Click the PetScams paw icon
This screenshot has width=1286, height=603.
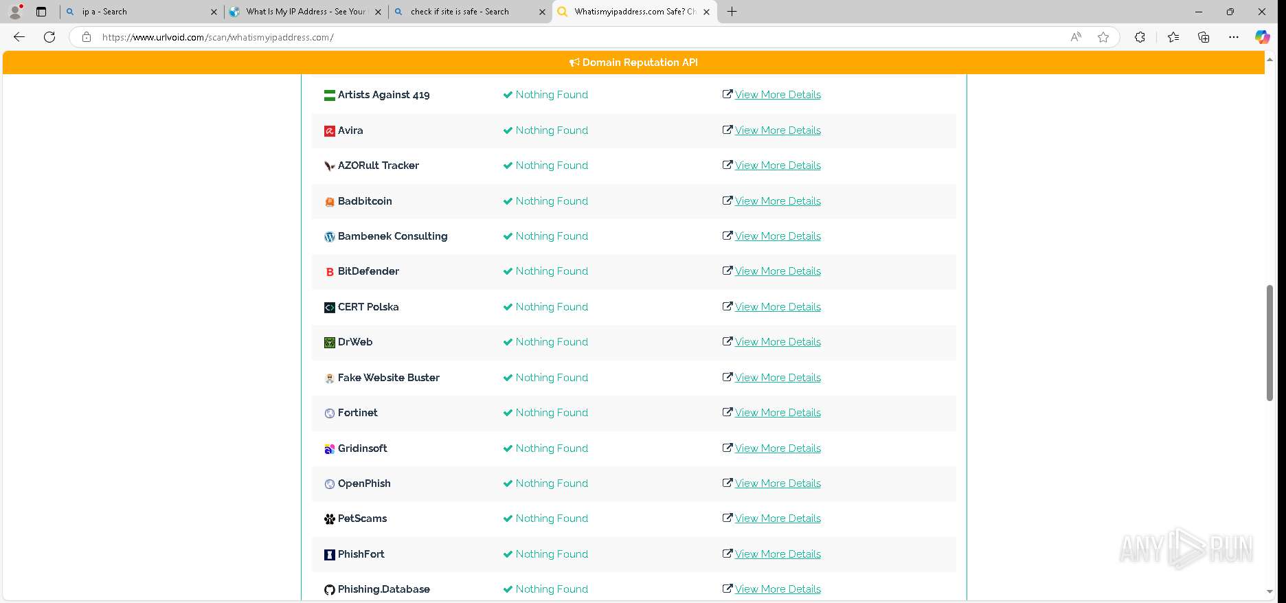(x=330, y=519)
